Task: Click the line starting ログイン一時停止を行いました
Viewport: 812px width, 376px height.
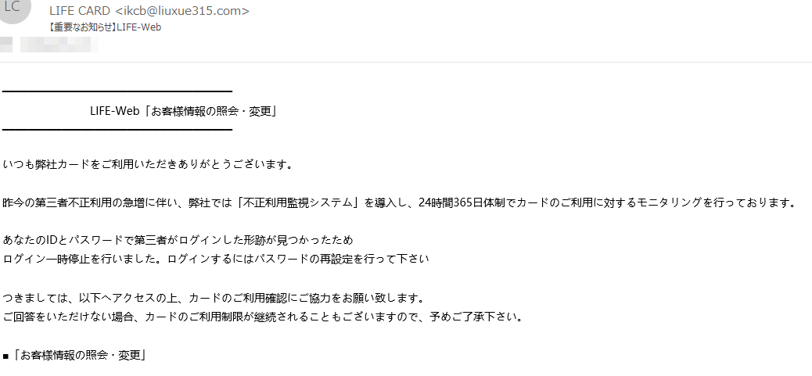Action: click(216, 259)
